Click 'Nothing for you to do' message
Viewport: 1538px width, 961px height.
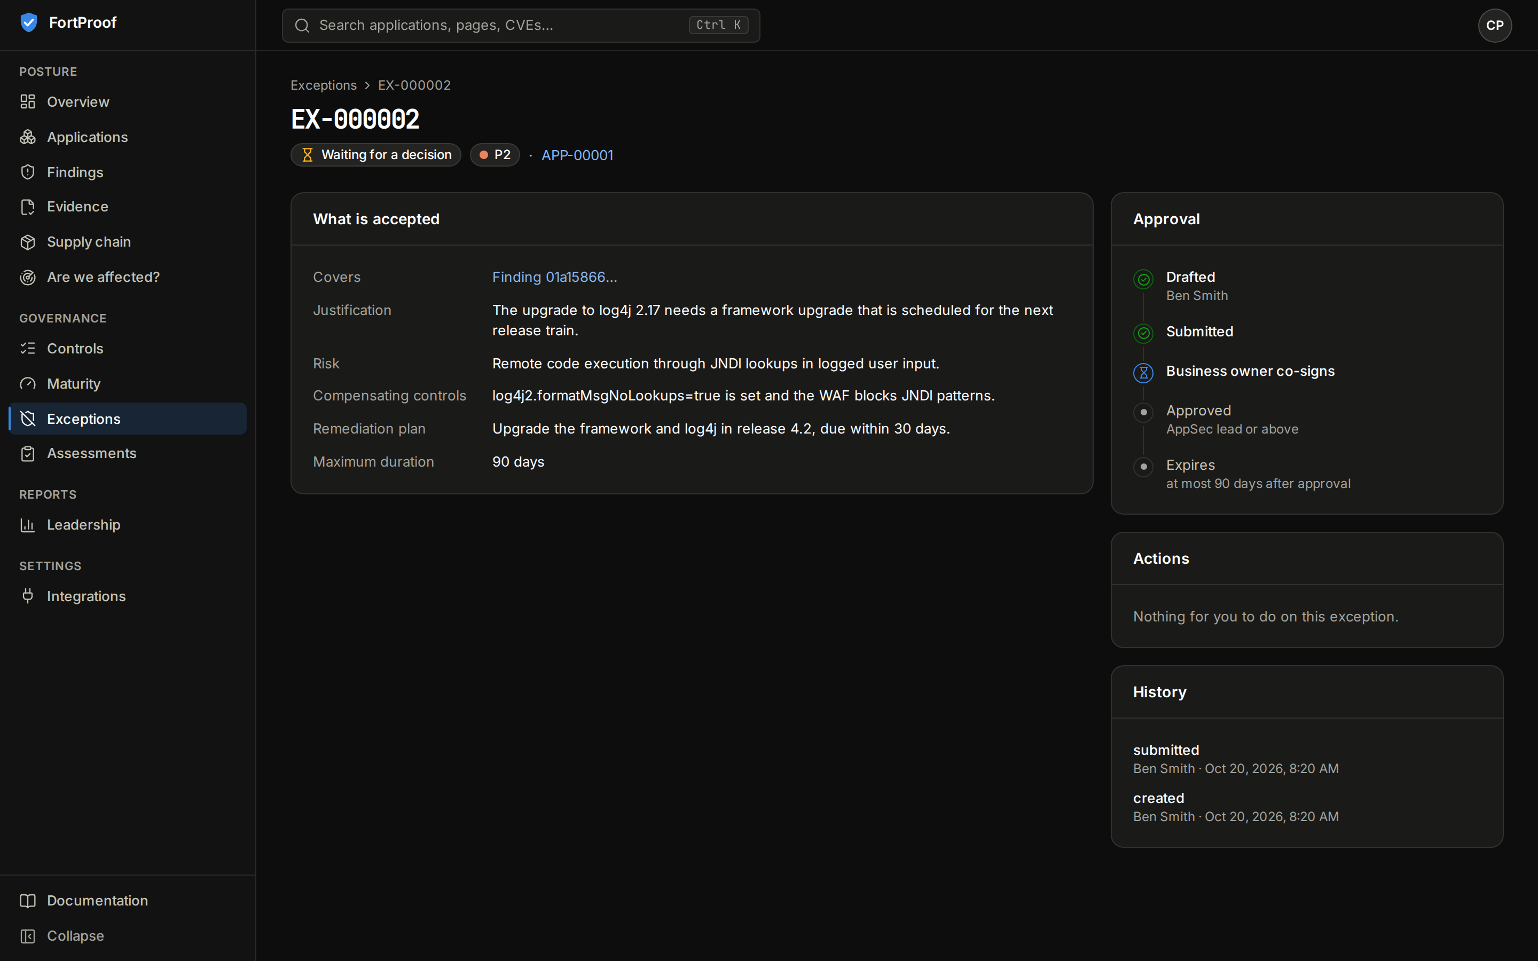point(1265,617)
